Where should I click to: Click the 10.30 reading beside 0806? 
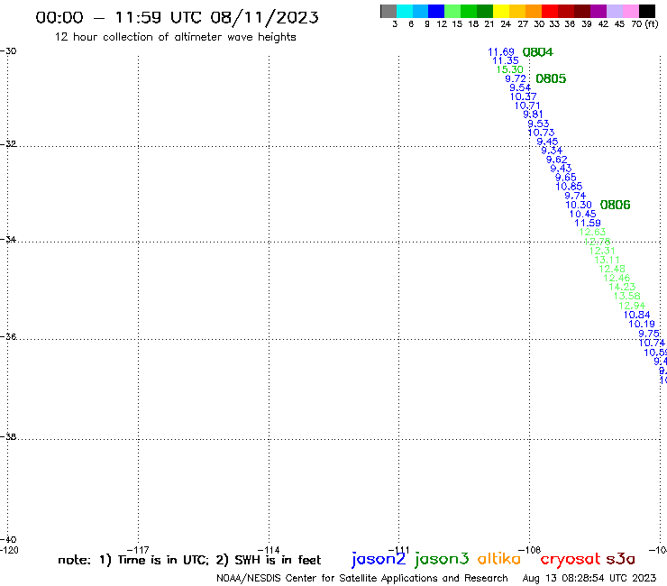coord(579,205)
